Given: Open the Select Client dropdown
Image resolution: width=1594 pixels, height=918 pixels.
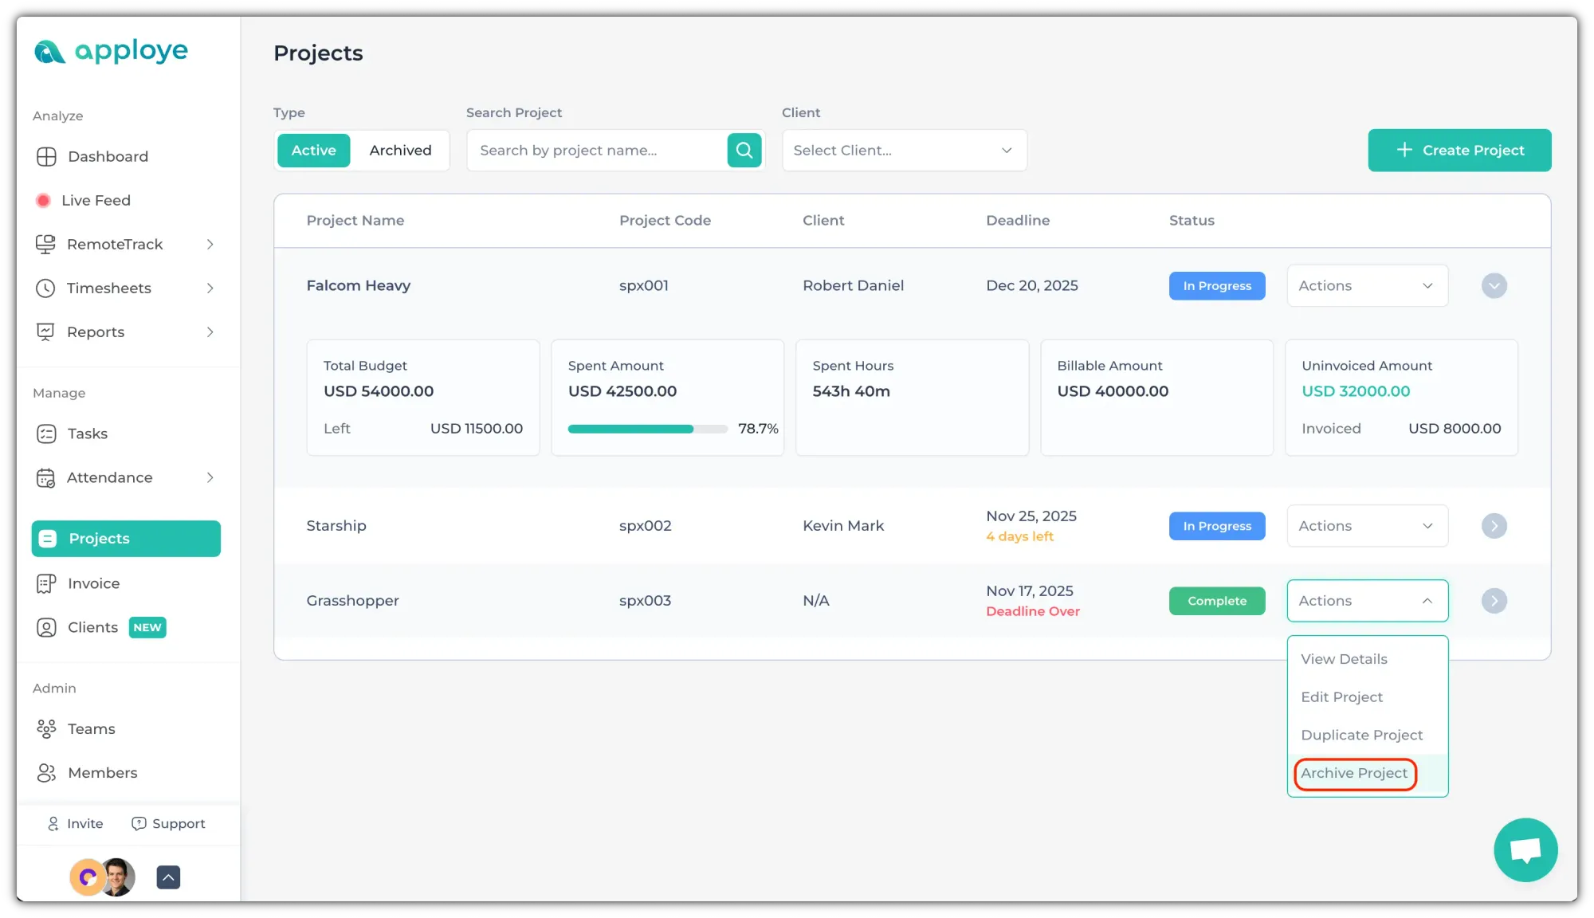Looking at the screenshot, I should [x=904, y=151].
